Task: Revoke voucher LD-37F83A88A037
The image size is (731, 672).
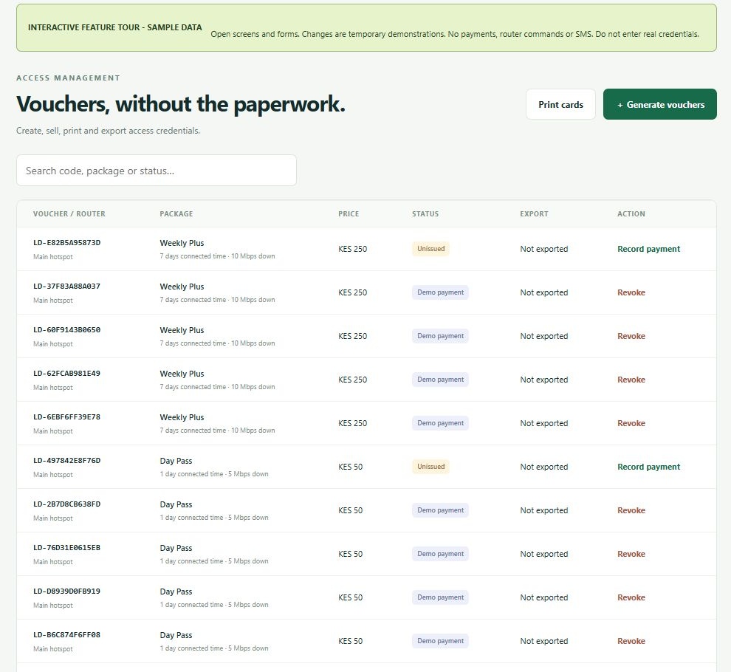Action: pos(631,292)
